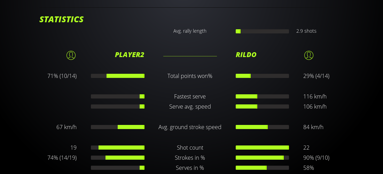Click the Avg. rally length label
Viewport: 383px width, 174px height.
(190, 31)
